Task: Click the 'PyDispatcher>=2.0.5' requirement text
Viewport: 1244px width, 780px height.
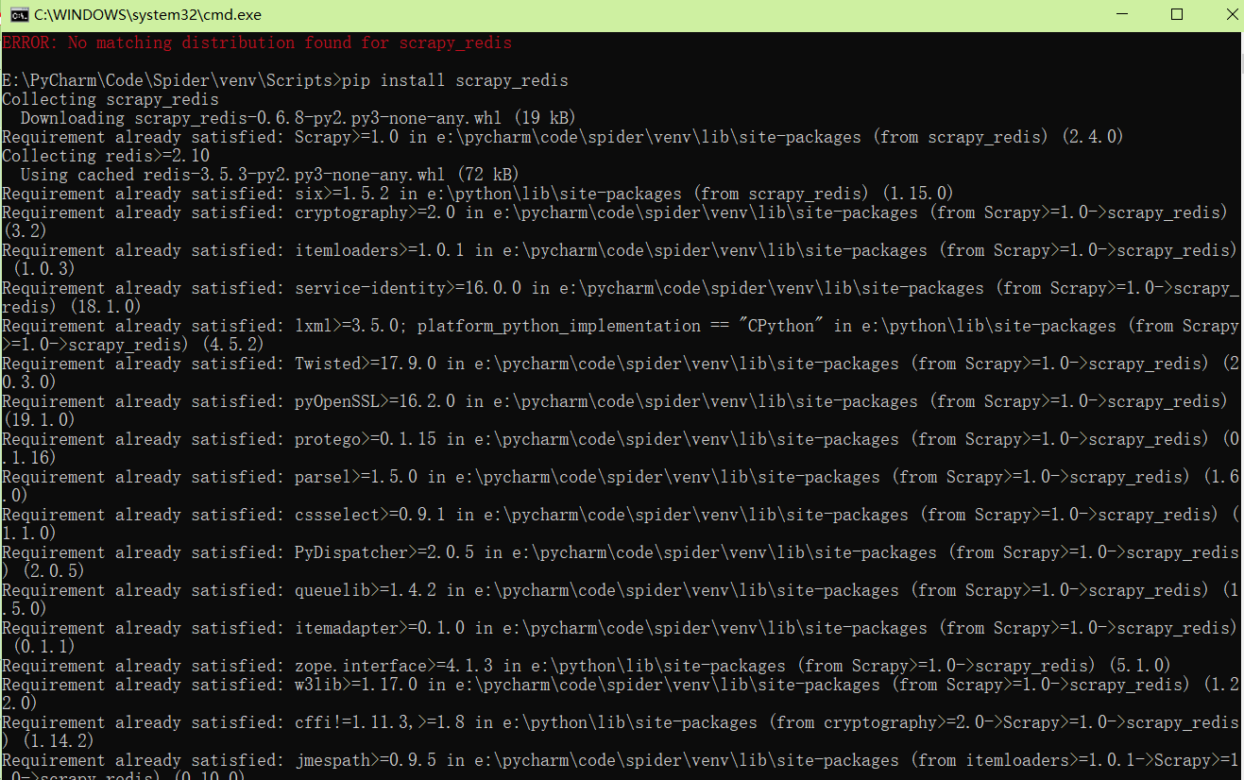Action: (384, 552)
